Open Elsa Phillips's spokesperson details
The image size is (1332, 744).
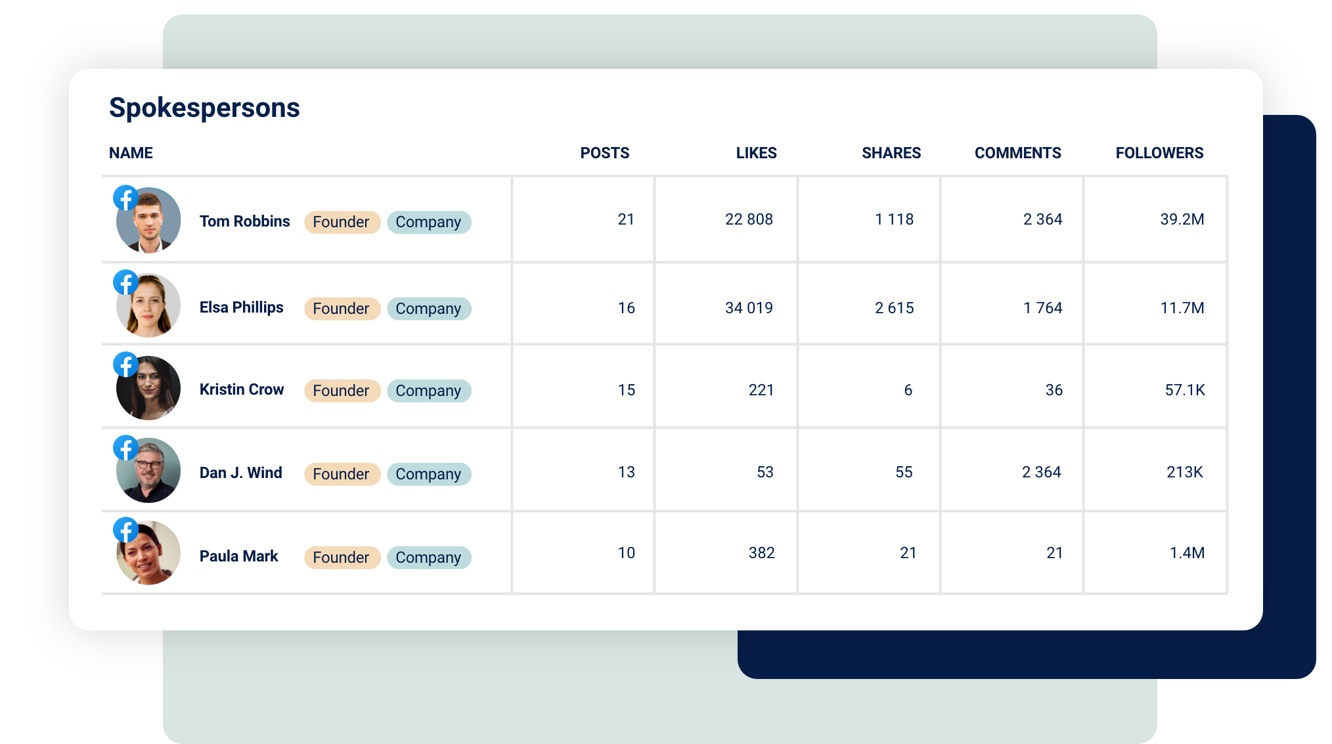[x=242, y=307]
